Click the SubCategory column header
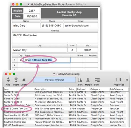131x128 pixels. (x=119, y=89)
